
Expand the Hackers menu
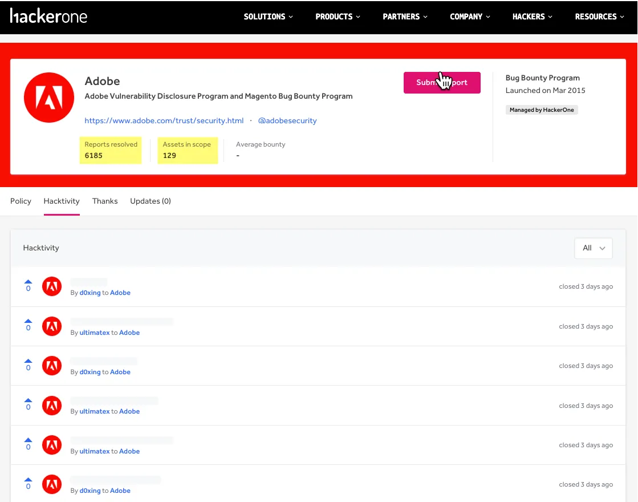tap(532, 17)
